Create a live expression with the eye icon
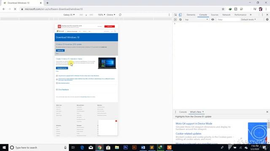This screenshot has width=270, height=151. 213,20
